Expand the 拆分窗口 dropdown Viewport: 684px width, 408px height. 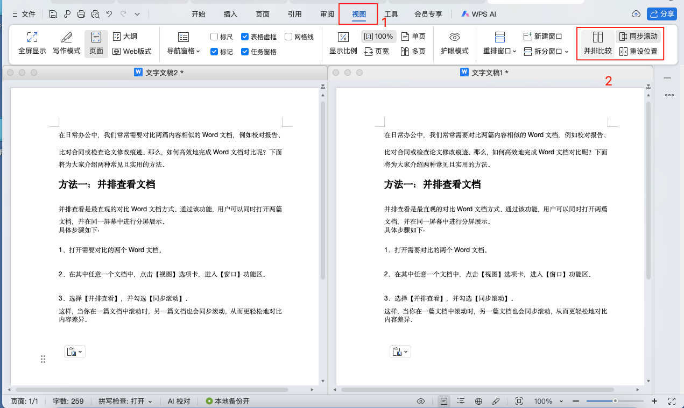(x=546, y=52)
